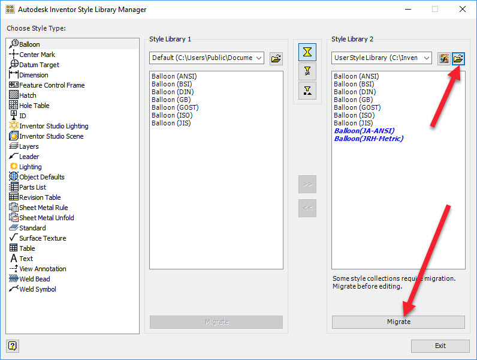Minimize the Style Library Manager window

[x=408, y=9]
